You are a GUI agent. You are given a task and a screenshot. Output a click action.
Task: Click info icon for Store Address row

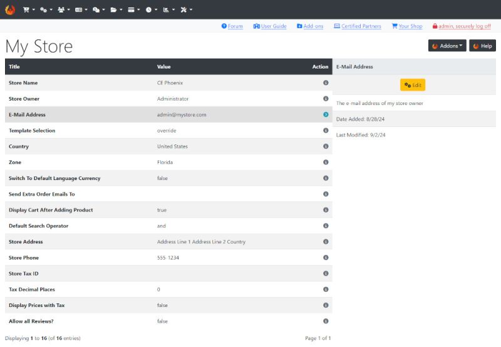coord(326,241)
